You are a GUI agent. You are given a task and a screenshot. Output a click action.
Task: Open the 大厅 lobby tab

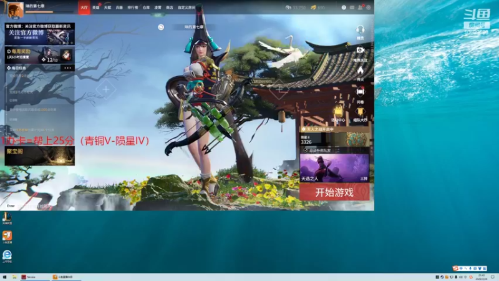tap(84, 7)
